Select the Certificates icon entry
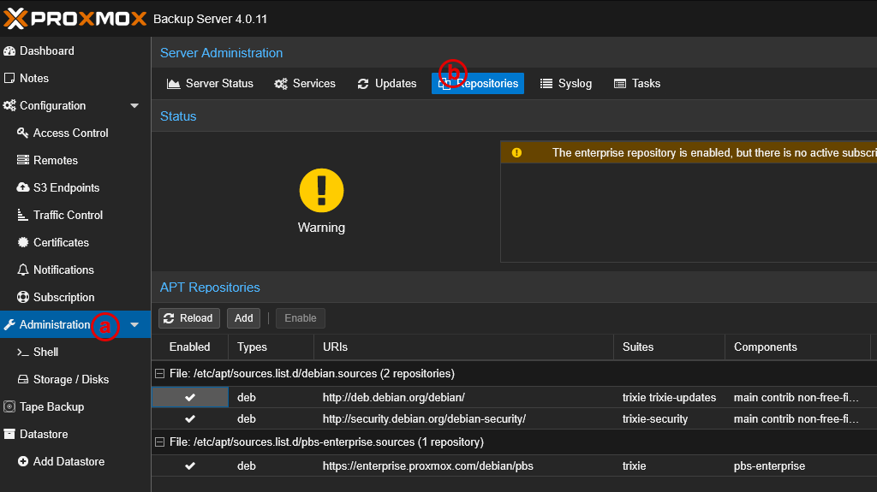 [23, 243]
